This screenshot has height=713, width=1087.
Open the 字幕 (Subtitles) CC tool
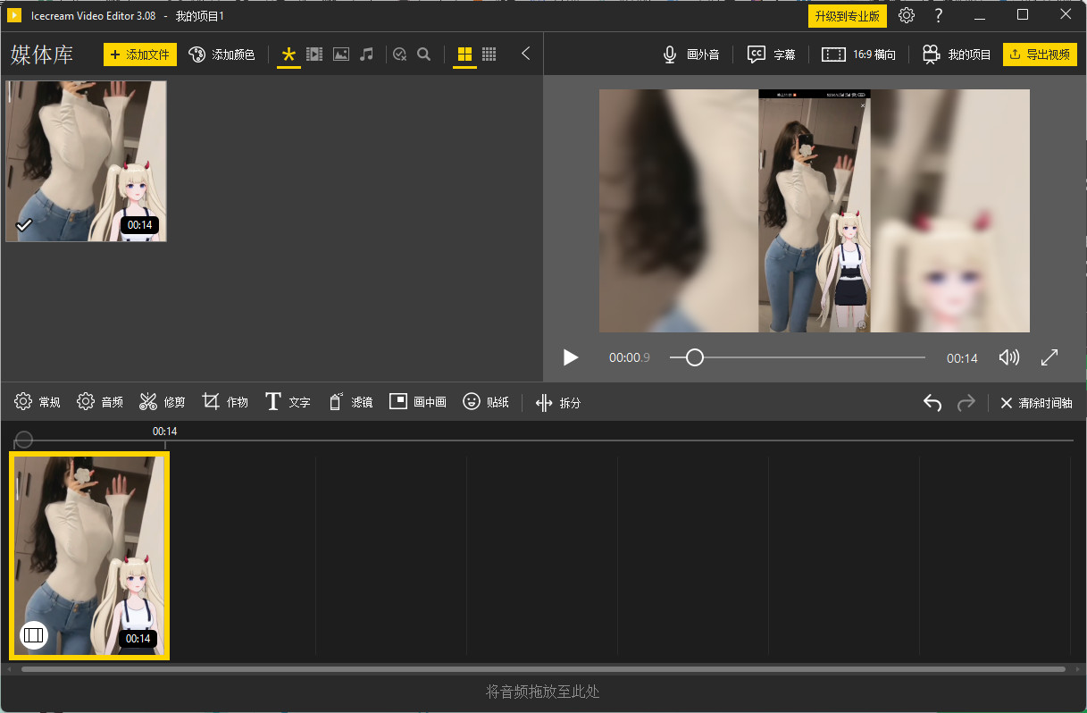(772, 55)
